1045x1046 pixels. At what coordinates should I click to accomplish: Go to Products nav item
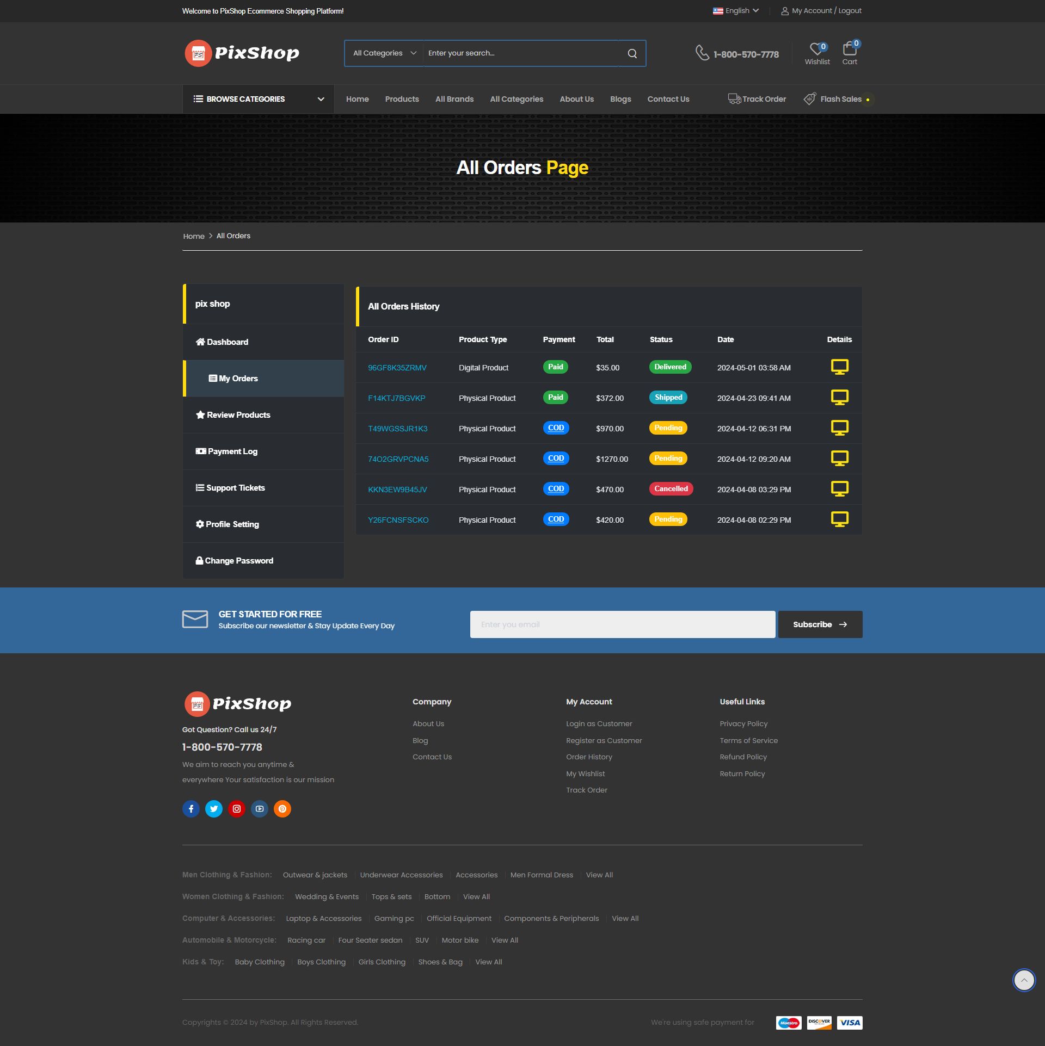(402, 99)
